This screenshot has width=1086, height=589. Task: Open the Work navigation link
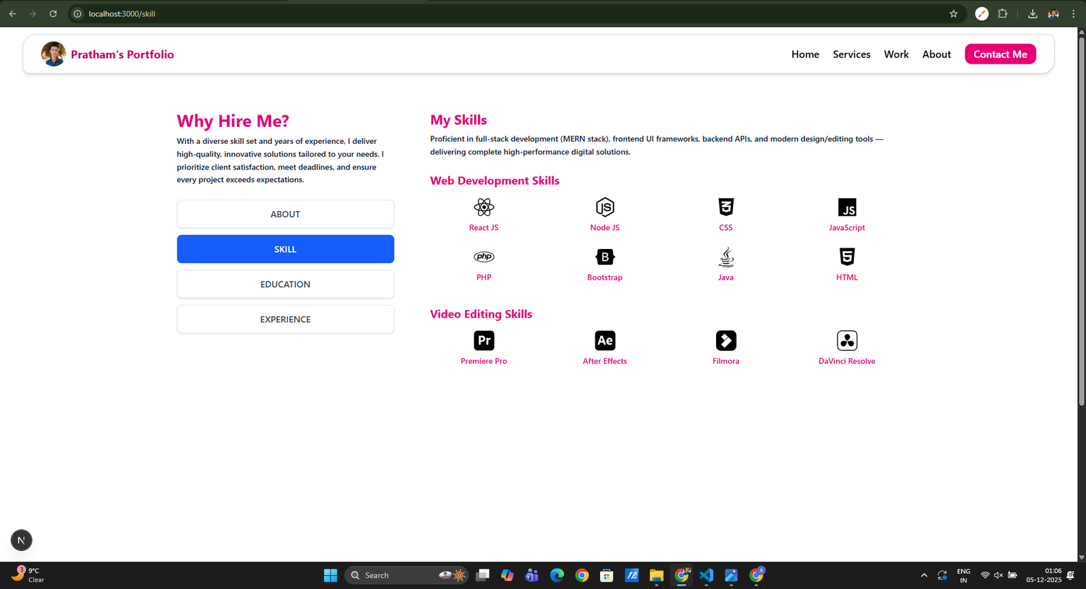coord(896,54)
